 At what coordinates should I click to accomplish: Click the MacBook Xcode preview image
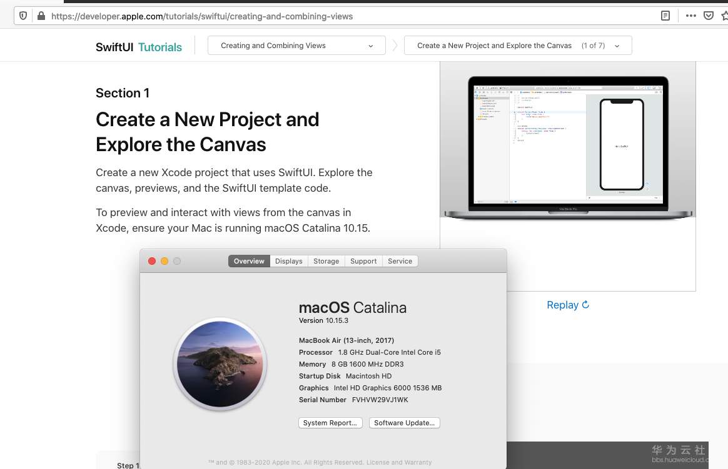pos(568,147)
